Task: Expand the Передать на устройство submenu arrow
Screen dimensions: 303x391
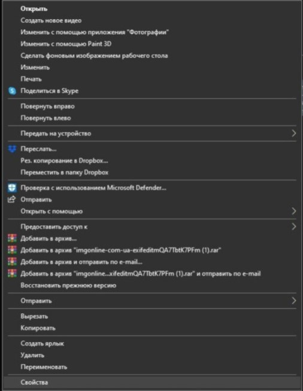Action: tap(294, 134)
